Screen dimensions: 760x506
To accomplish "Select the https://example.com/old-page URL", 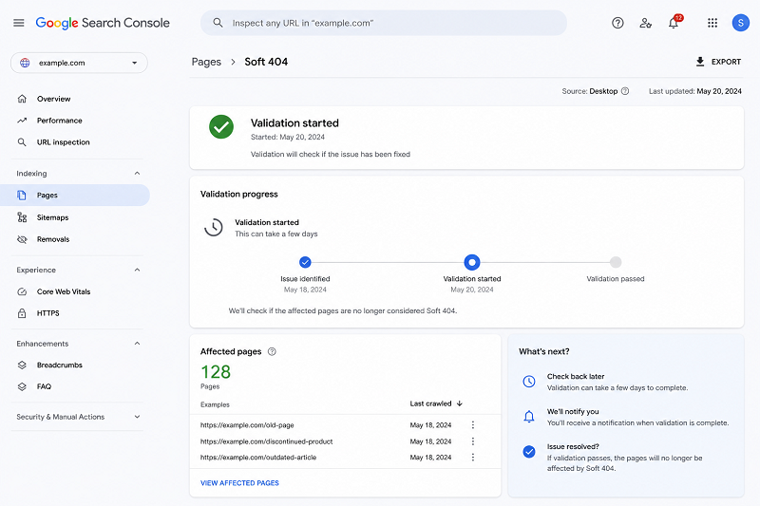I will pyautogui.click(x=247, y=425).
